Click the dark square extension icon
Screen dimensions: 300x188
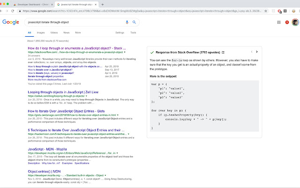pos(285,11)
